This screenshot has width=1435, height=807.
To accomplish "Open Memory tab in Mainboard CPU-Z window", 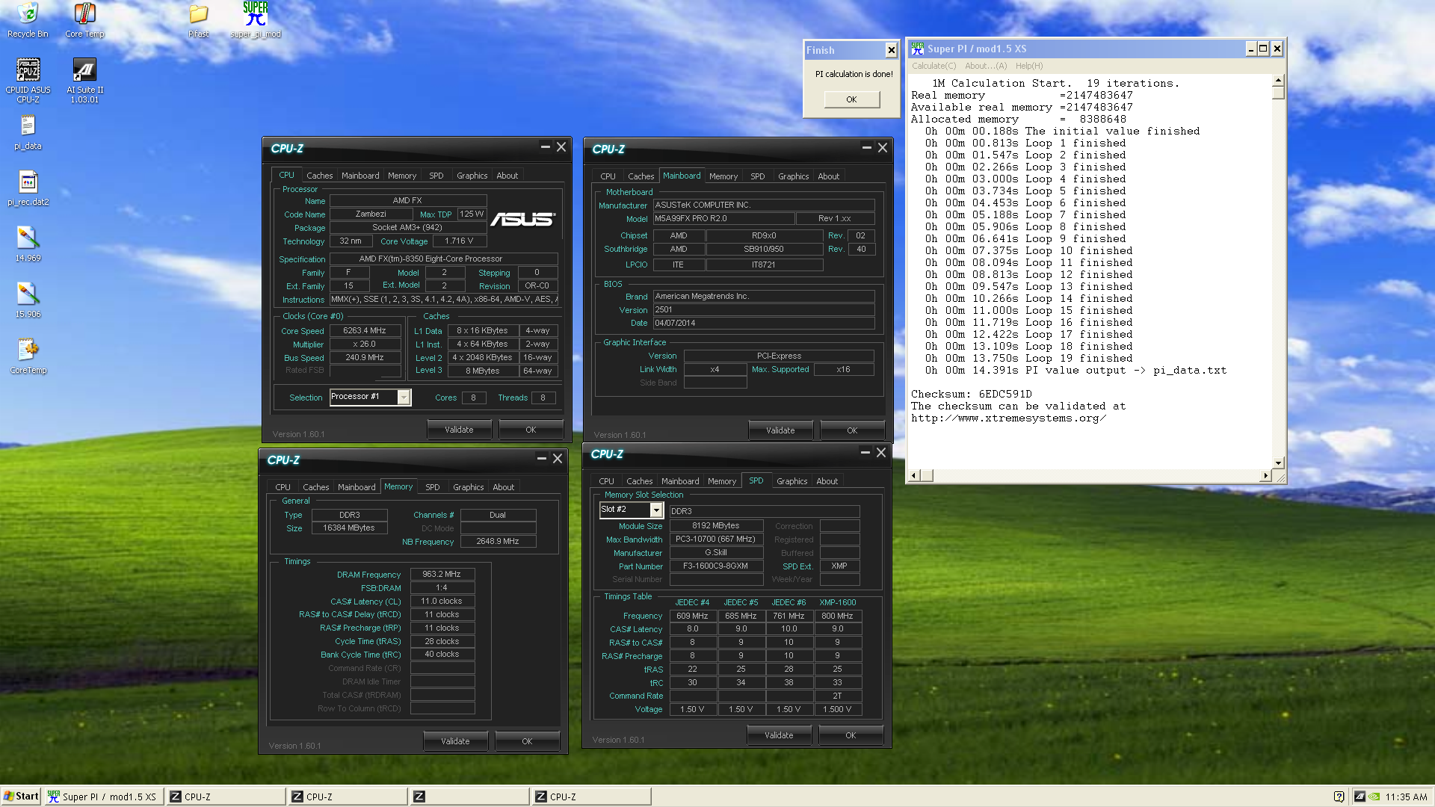I will [723, 176].
